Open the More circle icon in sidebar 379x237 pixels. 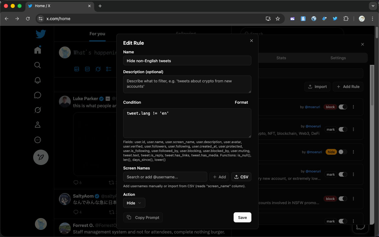[38, 140]
